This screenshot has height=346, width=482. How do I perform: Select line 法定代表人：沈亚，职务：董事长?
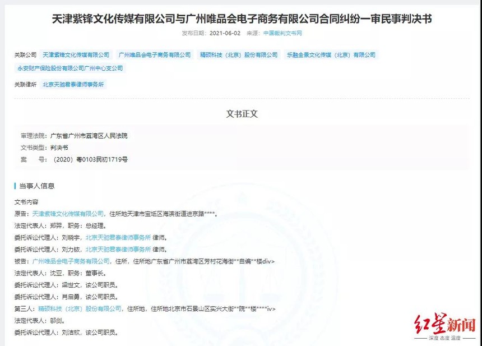61,274
